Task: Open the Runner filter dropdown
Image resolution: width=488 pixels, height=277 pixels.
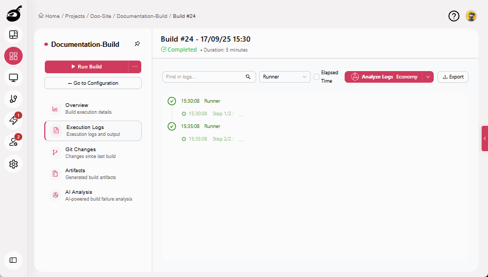Action: [285, 77]
